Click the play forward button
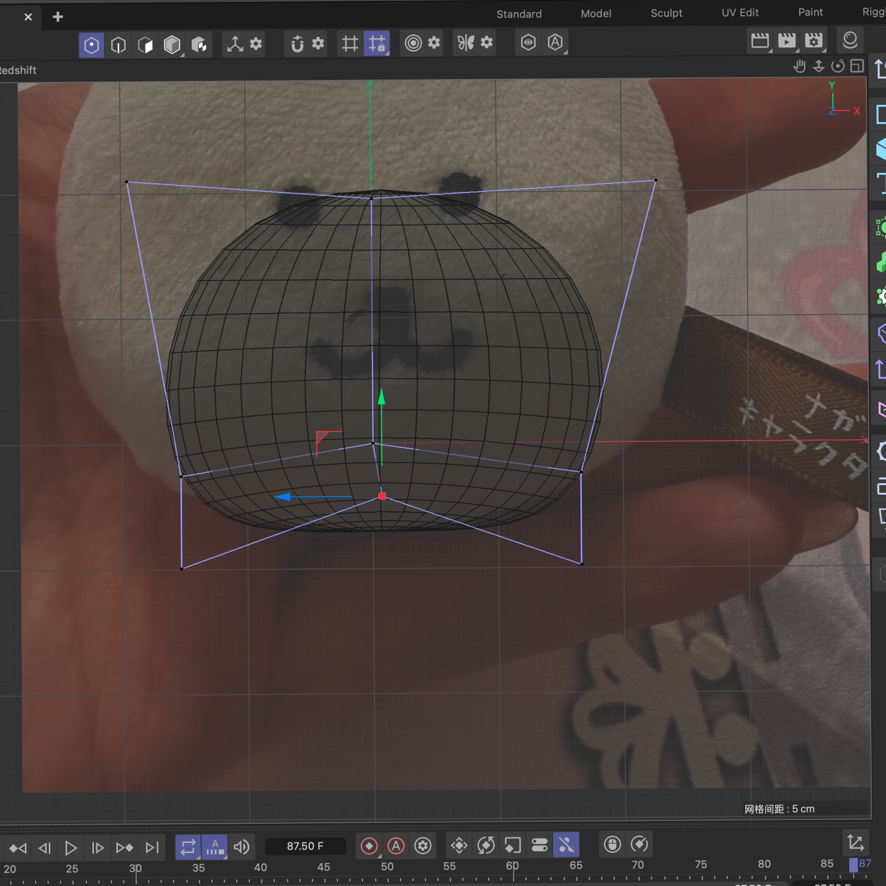 [x=71, y=848]
